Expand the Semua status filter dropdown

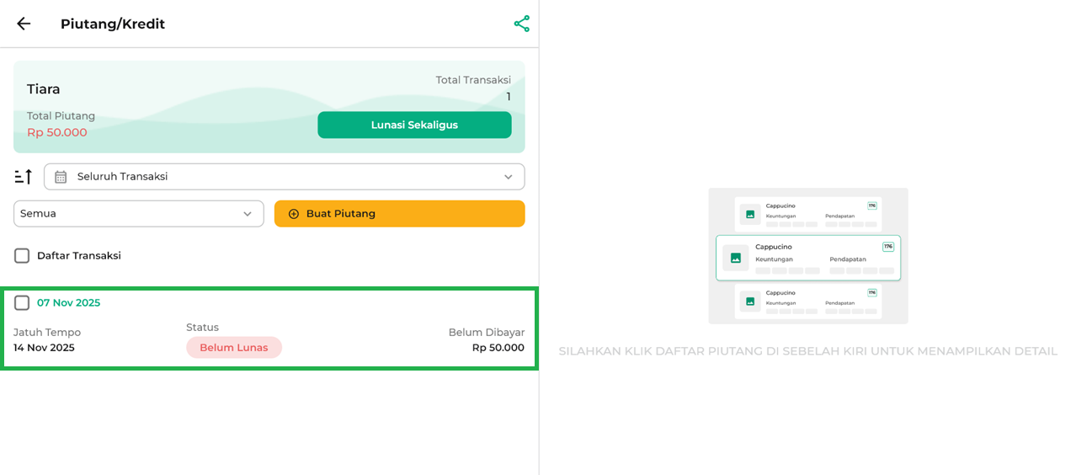138,214
